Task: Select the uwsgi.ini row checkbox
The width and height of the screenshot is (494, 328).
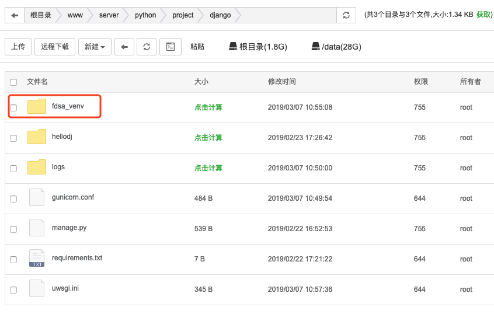Action: tap(13, 289)
